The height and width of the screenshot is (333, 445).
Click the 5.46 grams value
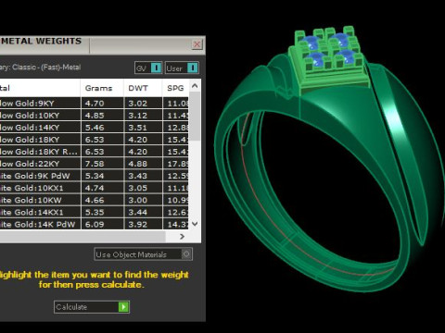[95, 128]
